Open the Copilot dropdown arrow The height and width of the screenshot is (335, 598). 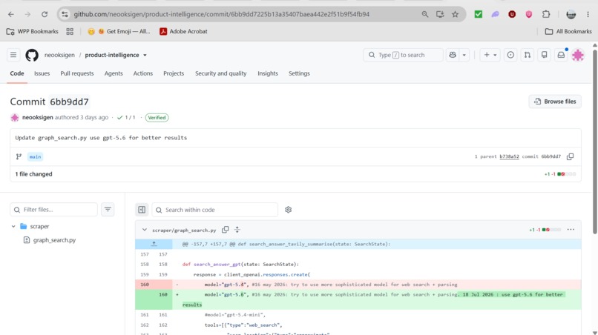pos(464,55)
